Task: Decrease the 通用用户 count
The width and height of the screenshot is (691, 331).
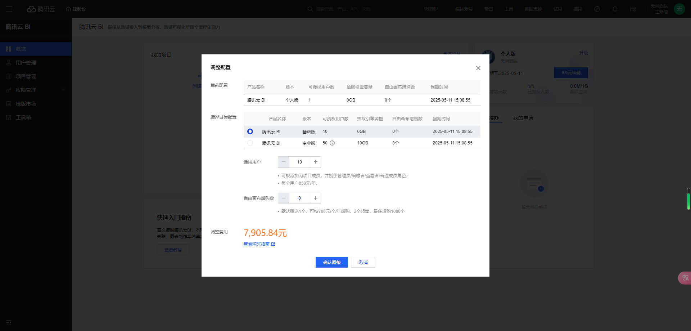Action: click(x=283, y=162)
